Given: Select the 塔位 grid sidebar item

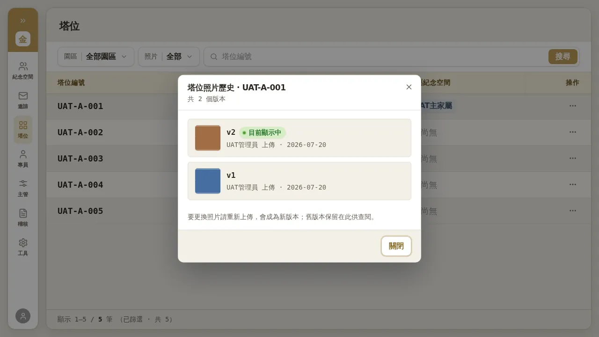Looking at the screenshot, I should [x=23, y=130].
